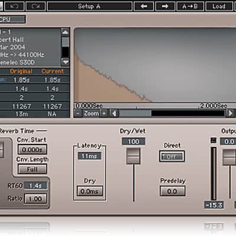236x236 pixels.
Task: Click the Original 1.85s length cell
Action: (22, 80)
